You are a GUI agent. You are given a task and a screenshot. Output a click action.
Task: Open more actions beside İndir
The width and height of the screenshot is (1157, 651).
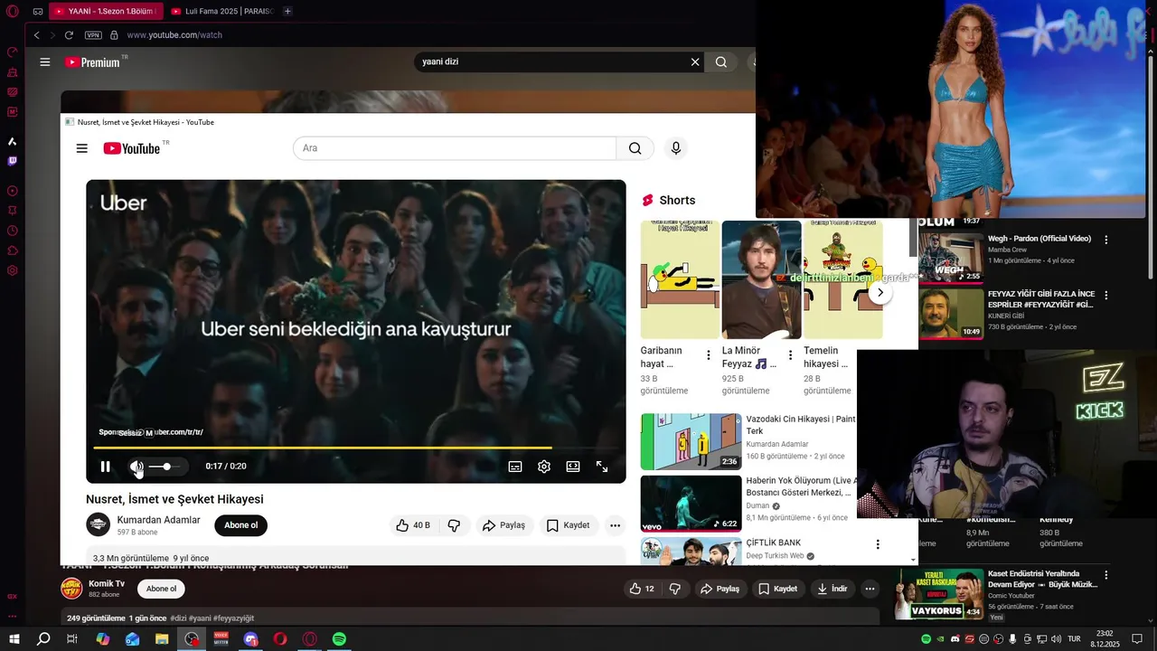pyautogui.click(x=870, y=589)
